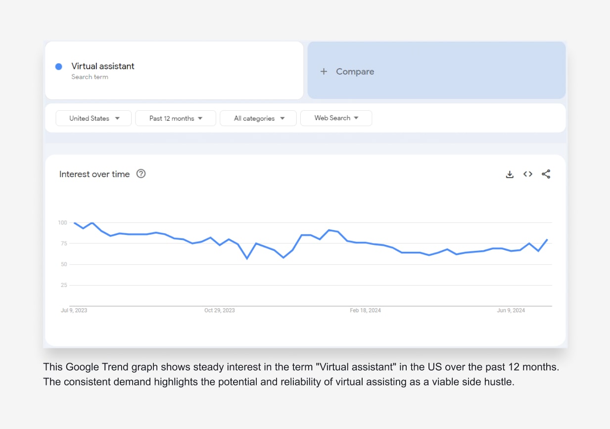Open the Past 12 months dropdown
This screenshot has width=610, height=429.
(176, 118)
